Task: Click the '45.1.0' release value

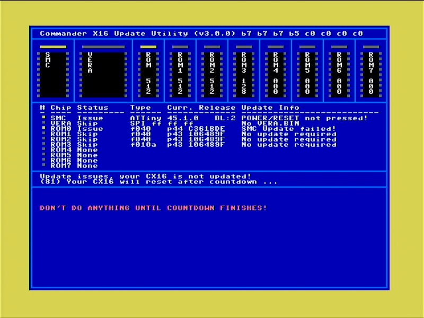Action: tap(183, 118)
